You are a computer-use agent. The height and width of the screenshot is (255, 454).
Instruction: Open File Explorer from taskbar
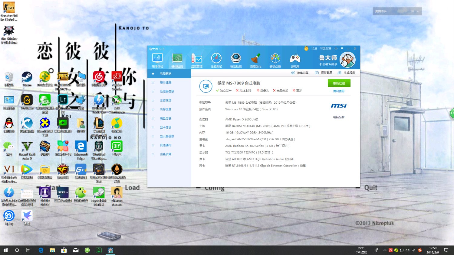tap(52, 250)
